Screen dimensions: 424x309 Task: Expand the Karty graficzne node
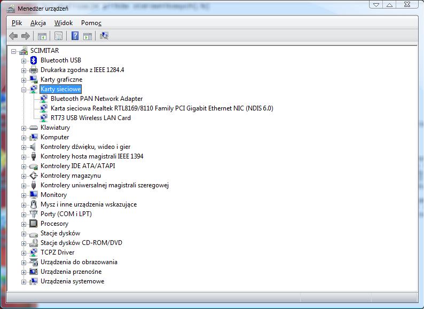point(24,80)
